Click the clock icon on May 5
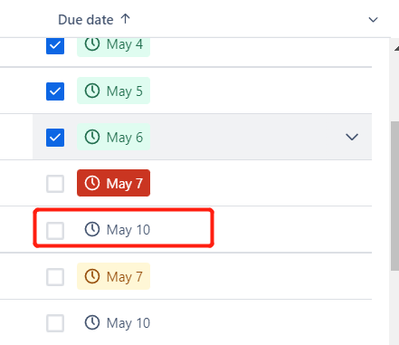Image resolution: width=399 pixels, height=345 pixels. pos(92,91)
